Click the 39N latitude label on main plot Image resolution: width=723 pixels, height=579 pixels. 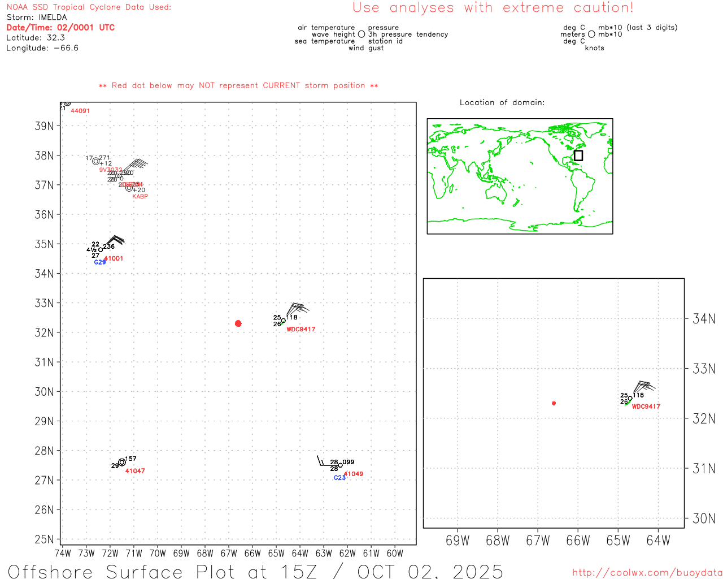tap(44, 126)
